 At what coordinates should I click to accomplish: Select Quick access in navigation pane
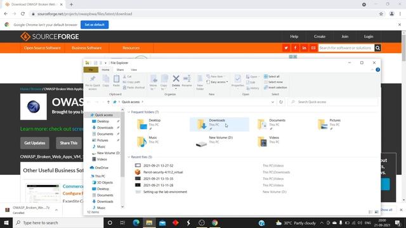pyautogui.click(x=103, y=115)
